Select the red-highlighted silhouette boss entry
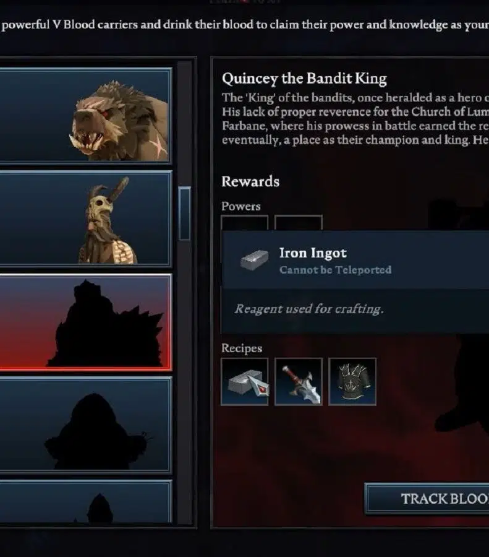Screen dimensions: 489x557 click(85, 322)
